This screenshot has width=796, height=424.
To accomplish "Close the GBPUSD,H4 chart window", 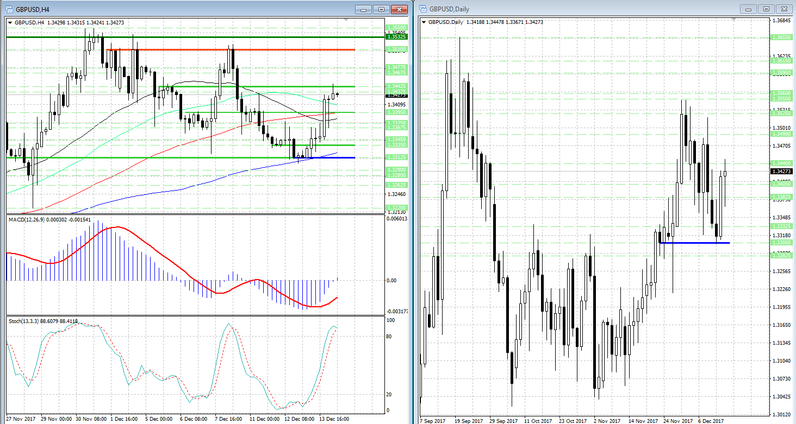I will click(x=400, y=9).
